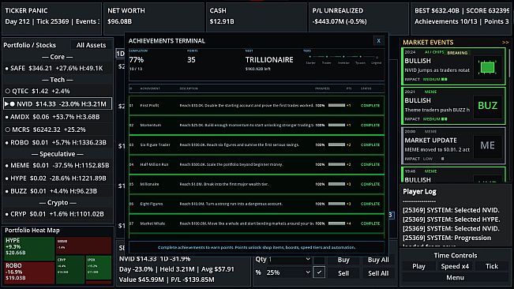
Task: Collapse the Crypto stock group header
Action: pos(58,202)
